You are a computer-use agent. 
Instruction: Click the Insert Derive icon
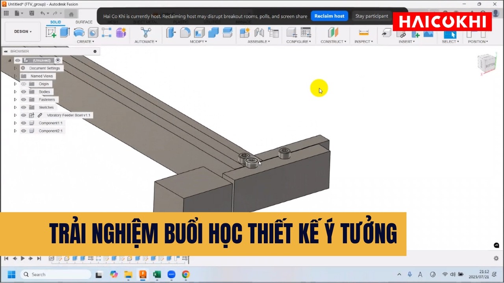click(386, 33)
